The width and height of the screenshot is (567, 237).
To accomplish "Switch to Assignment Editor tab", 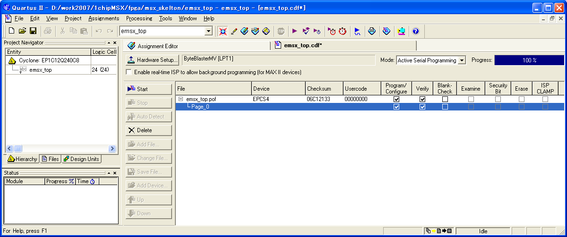I will (196, 46).
